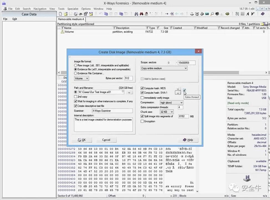Image resolution: width=270 pixels, height=200 pixels.
Task: Click the magnifying glass toolbar icon
Action: click(x=212, y=14)
